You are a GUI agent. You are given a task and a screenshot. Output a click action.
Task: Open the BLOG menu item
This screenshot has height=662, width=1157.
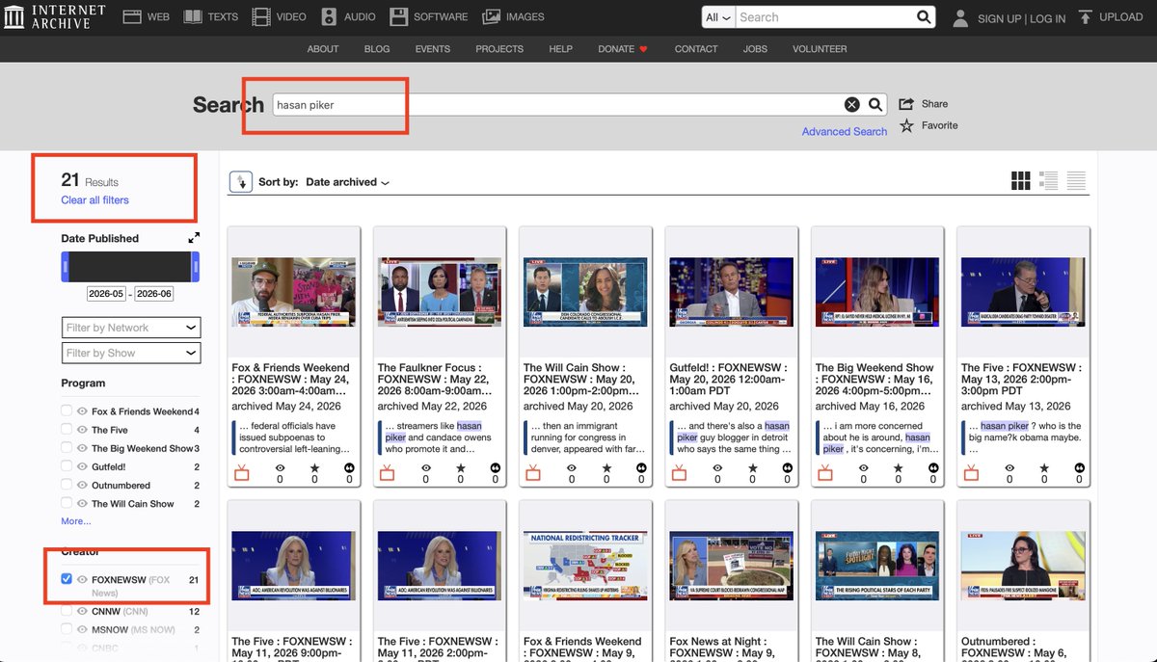pyautogui.click(x=377, y=49)
